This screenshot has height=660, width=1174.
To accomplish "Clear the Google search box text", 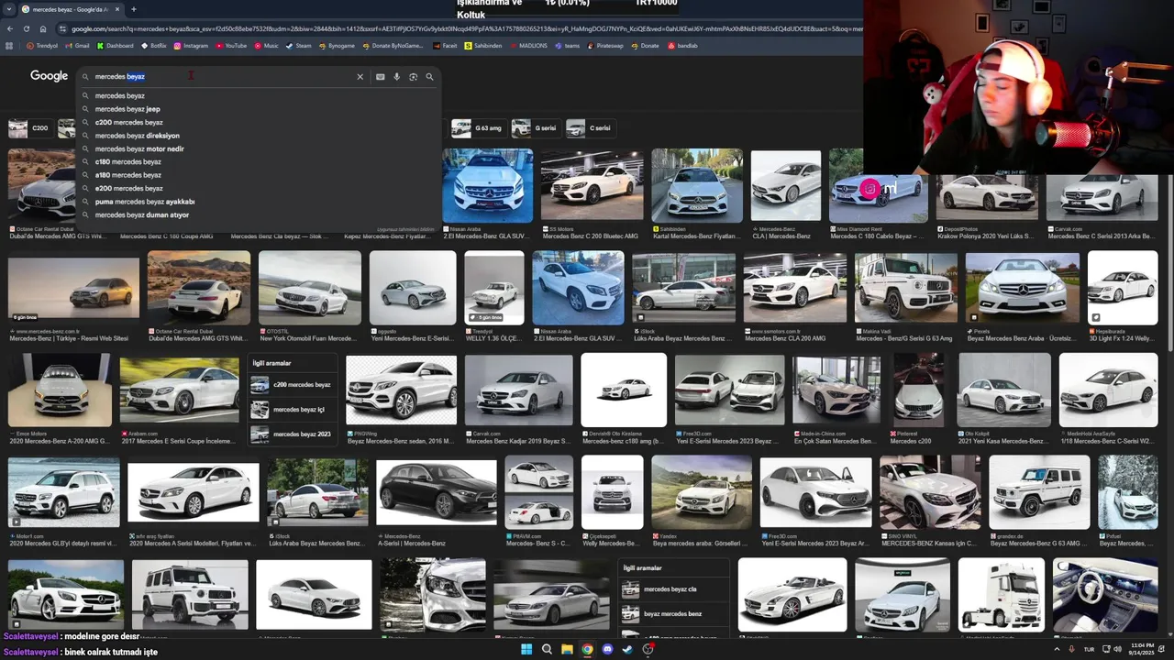I will tap(360, 77).
